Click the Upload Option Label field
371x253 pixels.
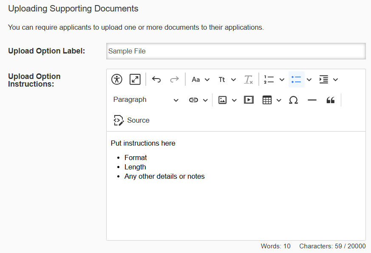click(x=236, y=51)
